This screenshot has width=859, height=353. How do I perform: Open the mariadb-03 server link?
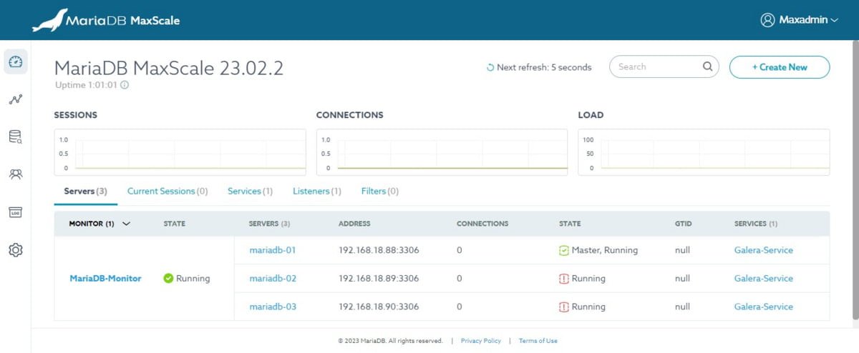pyautogui.click(x=273, y=307)
